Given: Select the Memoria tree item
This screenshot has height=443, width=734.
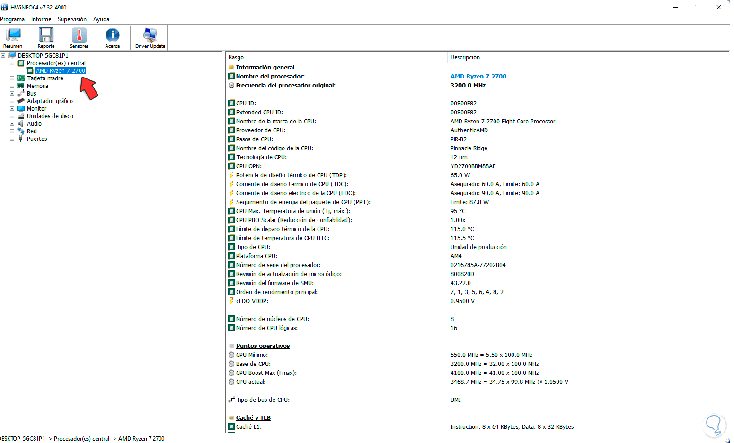Looking at the screenshot, I should pos(37,86).
